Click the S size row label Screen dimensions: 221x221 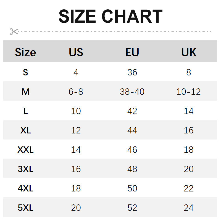pyautogui.click(x=25, y=72)
